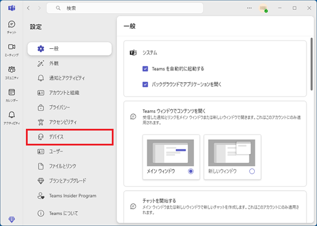Open the profile avatar with green status
The height and width of the screenshot is (226, 317).
coord(263,8)
